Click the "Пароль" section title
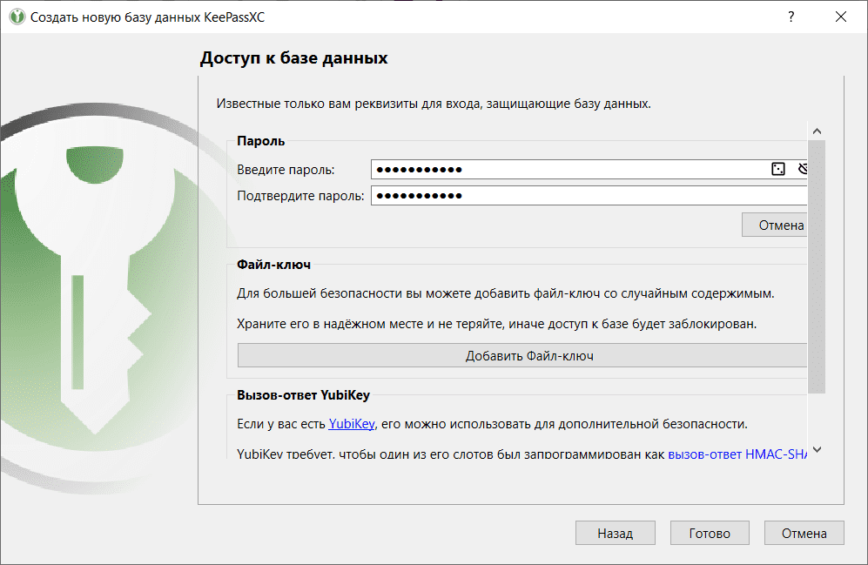 point(260,141)
